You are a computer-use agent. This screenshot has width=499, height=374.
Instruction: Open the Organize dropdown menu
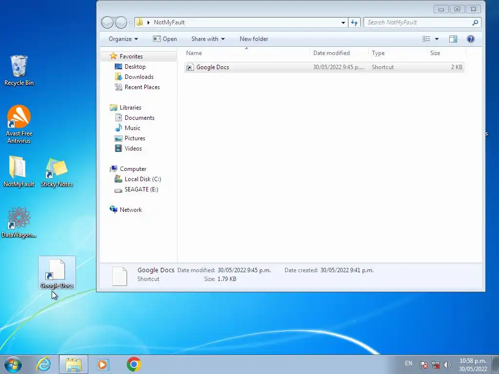[123, 39]
